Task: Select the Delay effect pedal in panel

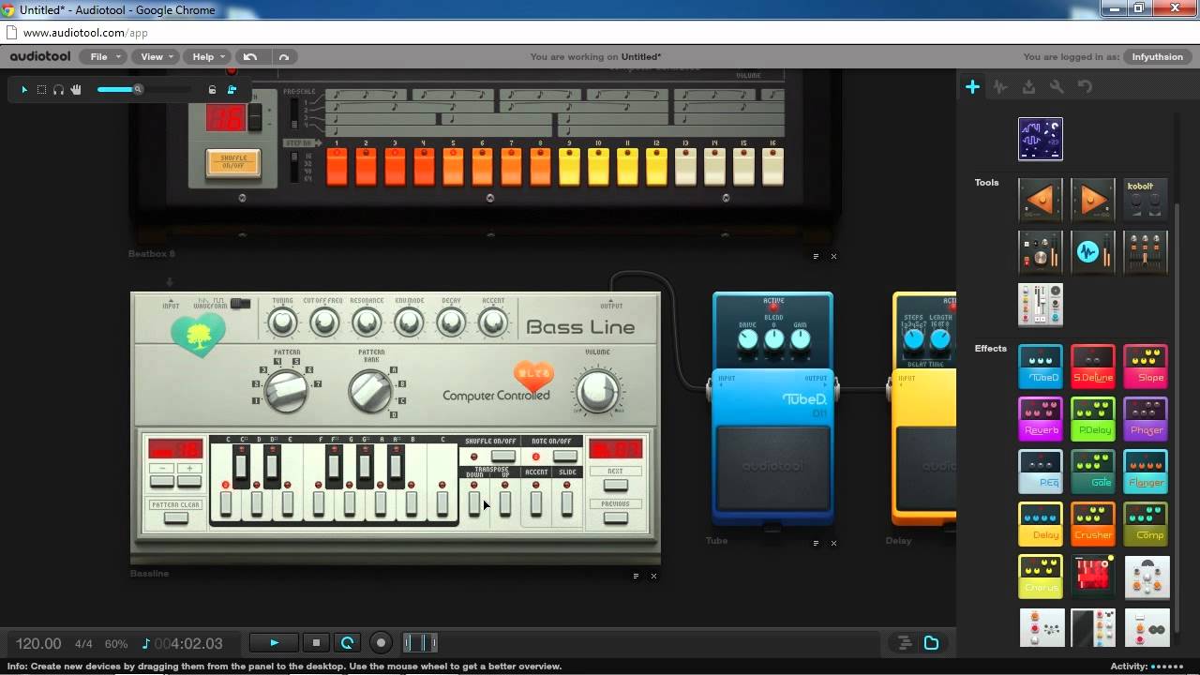Action: (x=1041, y=524)
